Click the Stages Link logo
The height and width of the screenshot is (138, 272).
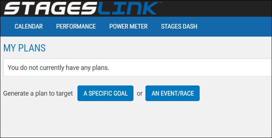click(x=83, y=8)
